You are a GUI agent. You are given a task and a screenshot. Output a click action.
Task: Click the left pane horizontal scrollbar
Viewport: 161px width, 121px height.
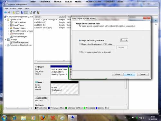(18, 108)
